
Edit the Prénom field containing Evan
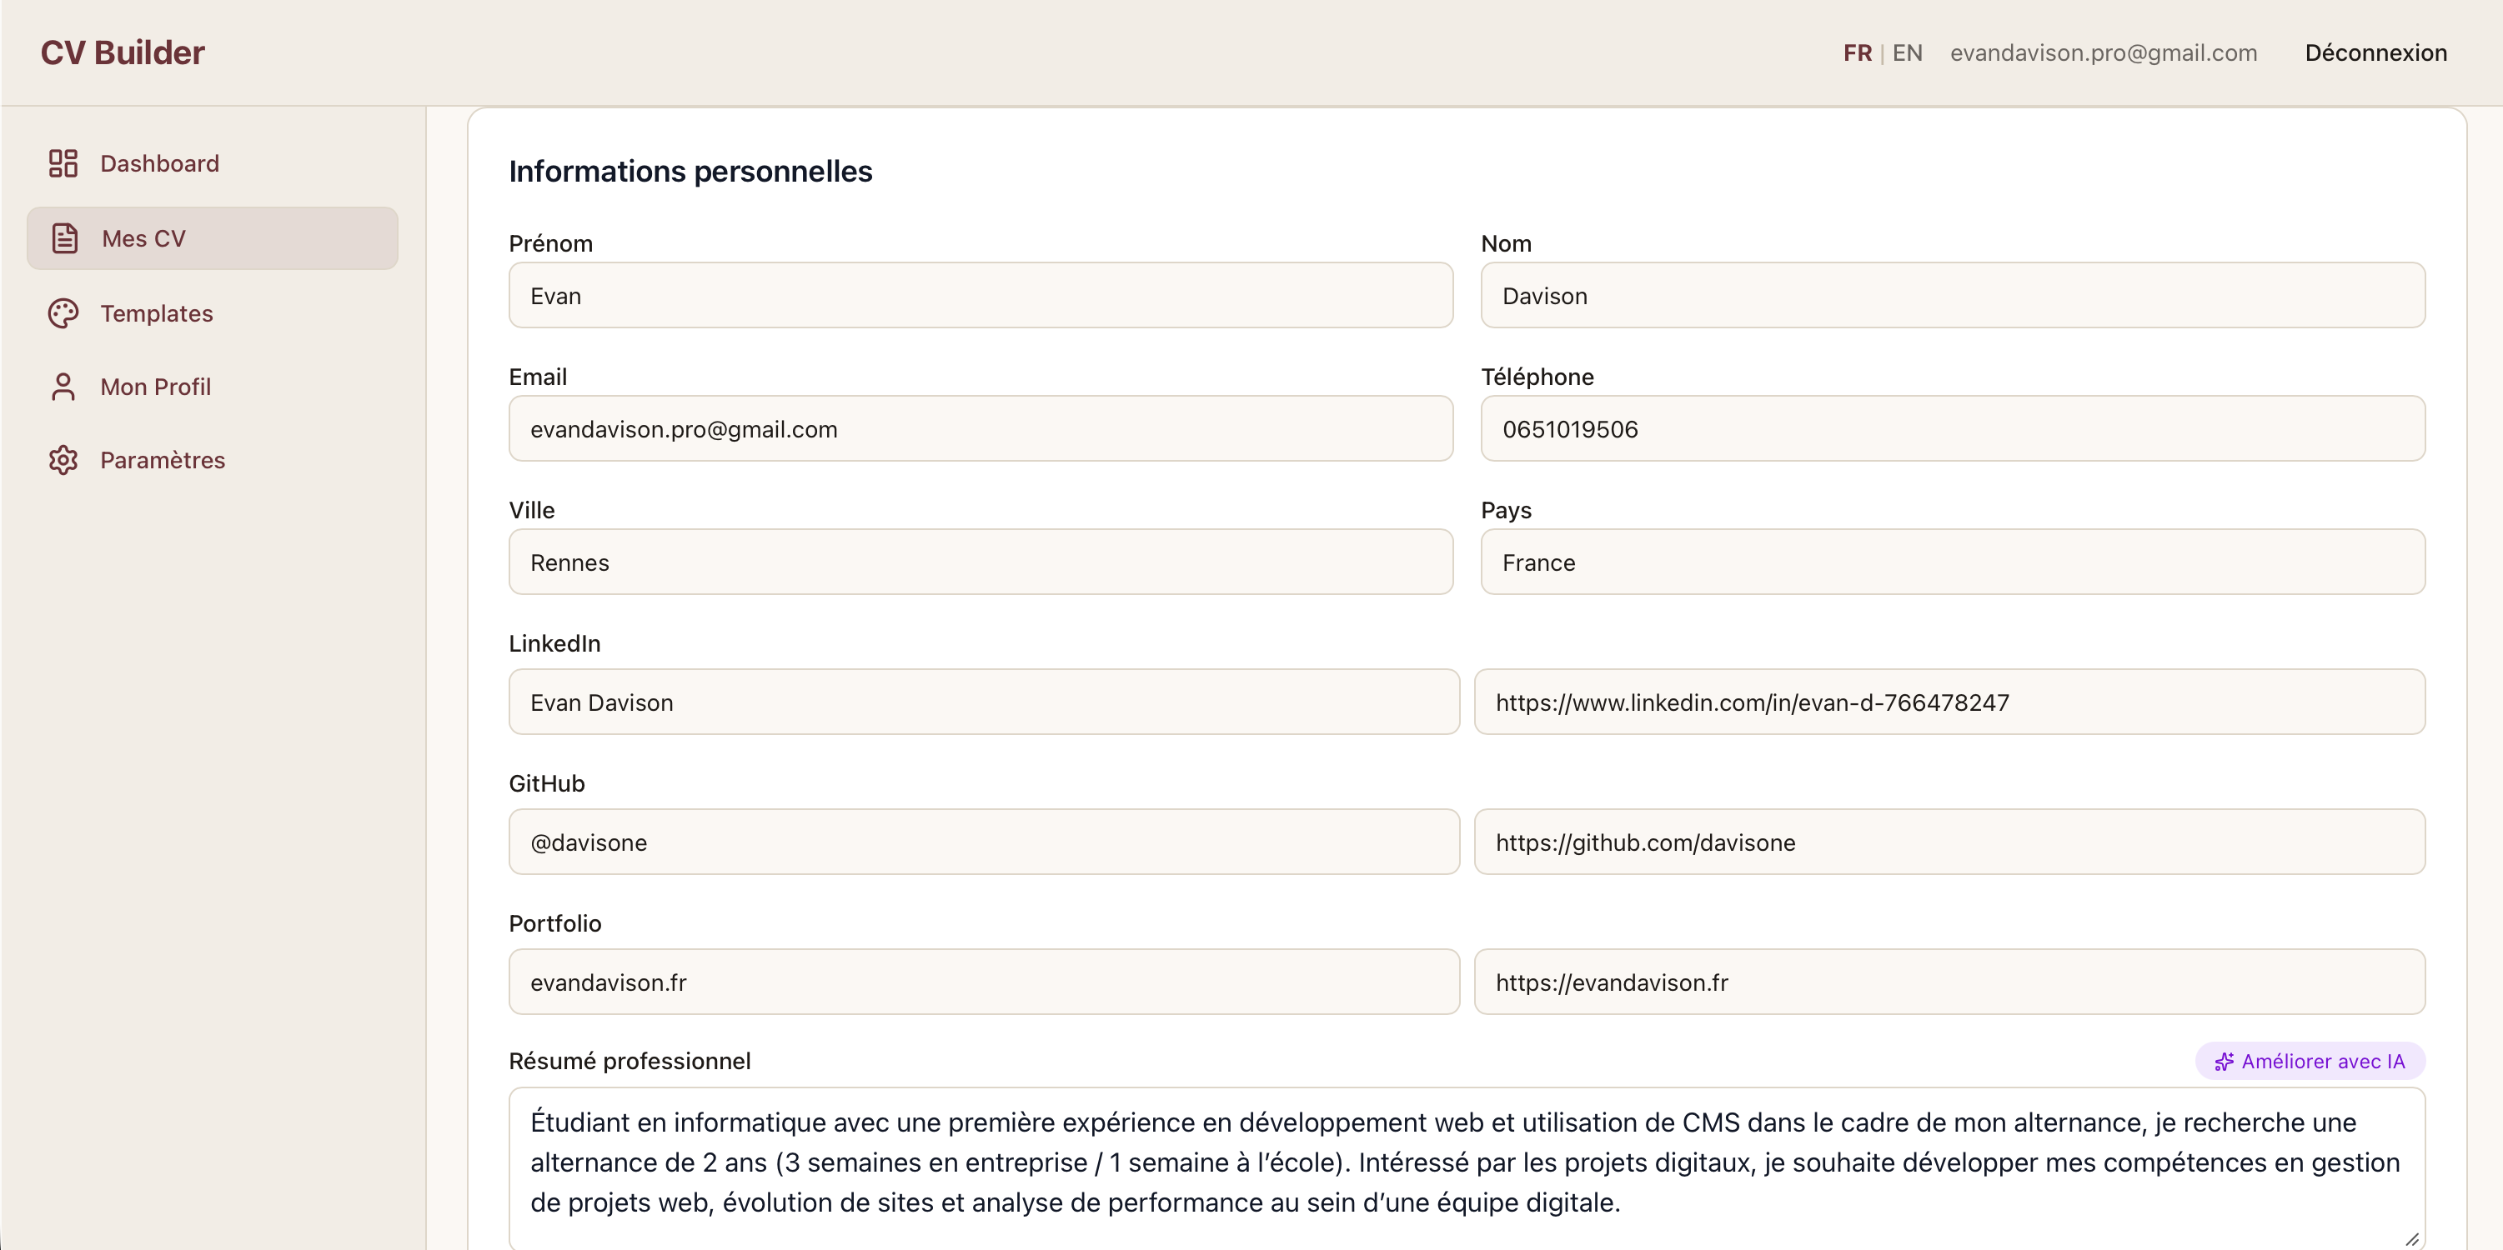click(x=980, y=295)
